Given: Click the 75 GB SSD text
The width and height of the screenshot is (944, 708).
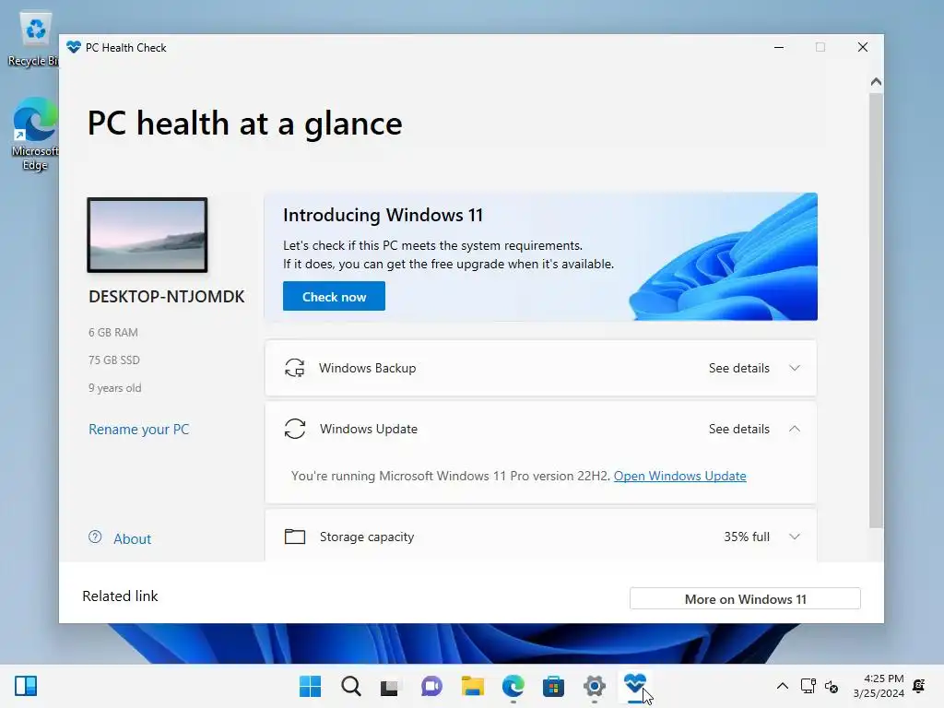Looking at the screenshot, I should click(x=114, y=360).
